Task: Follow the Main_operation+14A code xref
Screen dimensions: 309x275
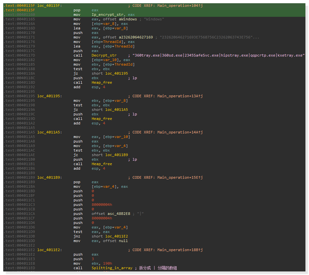Action: pos(179,132)
